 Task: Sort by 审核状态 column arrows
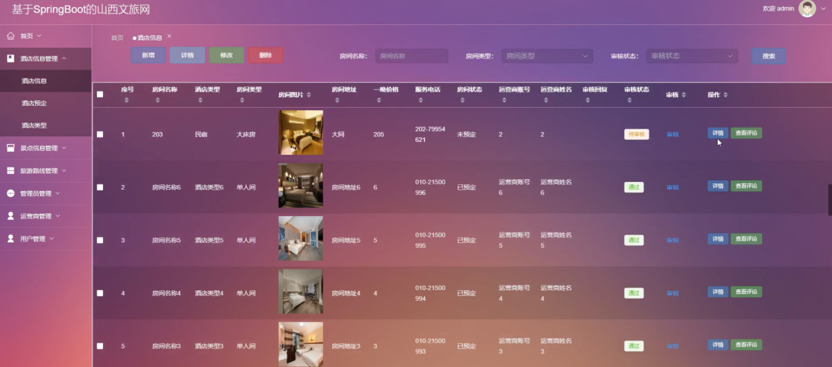[x=629, y=100]
